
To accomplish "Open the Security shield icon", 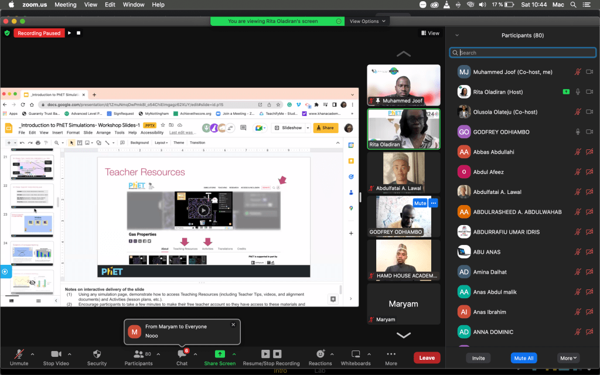I will [x=97, y=354].
